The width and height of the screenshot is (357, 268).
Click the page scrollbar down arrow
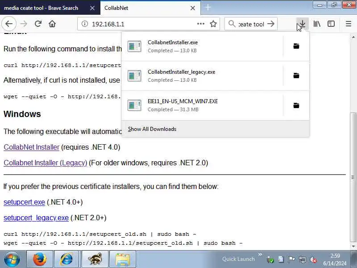point(353,247)
